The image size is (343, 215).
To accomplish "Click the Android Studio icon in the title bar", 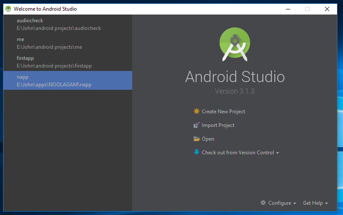I will click(8, 9).
